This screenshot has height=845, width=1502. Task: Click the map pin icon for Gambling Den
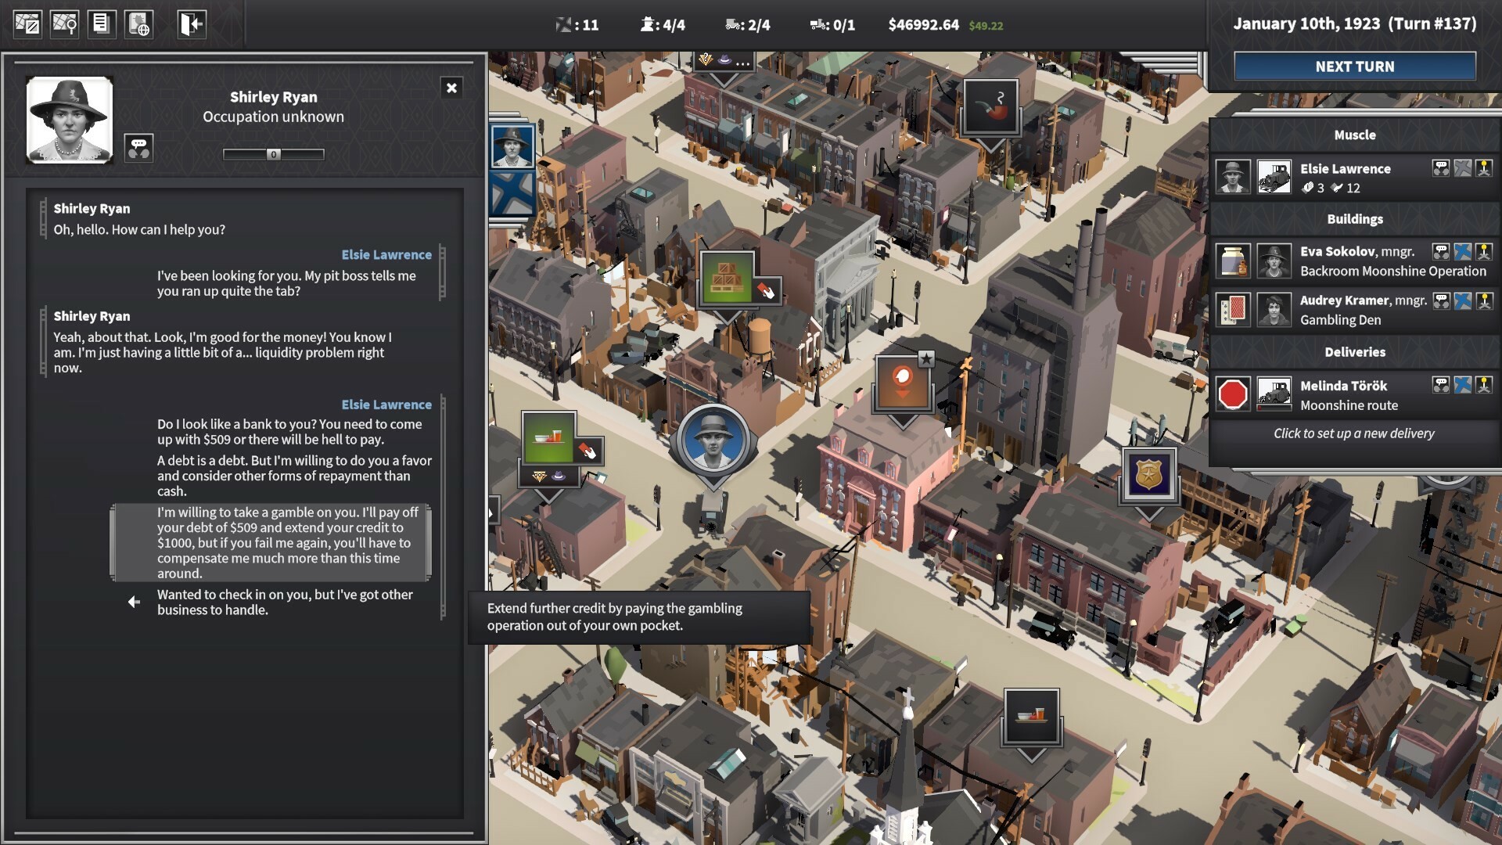[1485, 300]
